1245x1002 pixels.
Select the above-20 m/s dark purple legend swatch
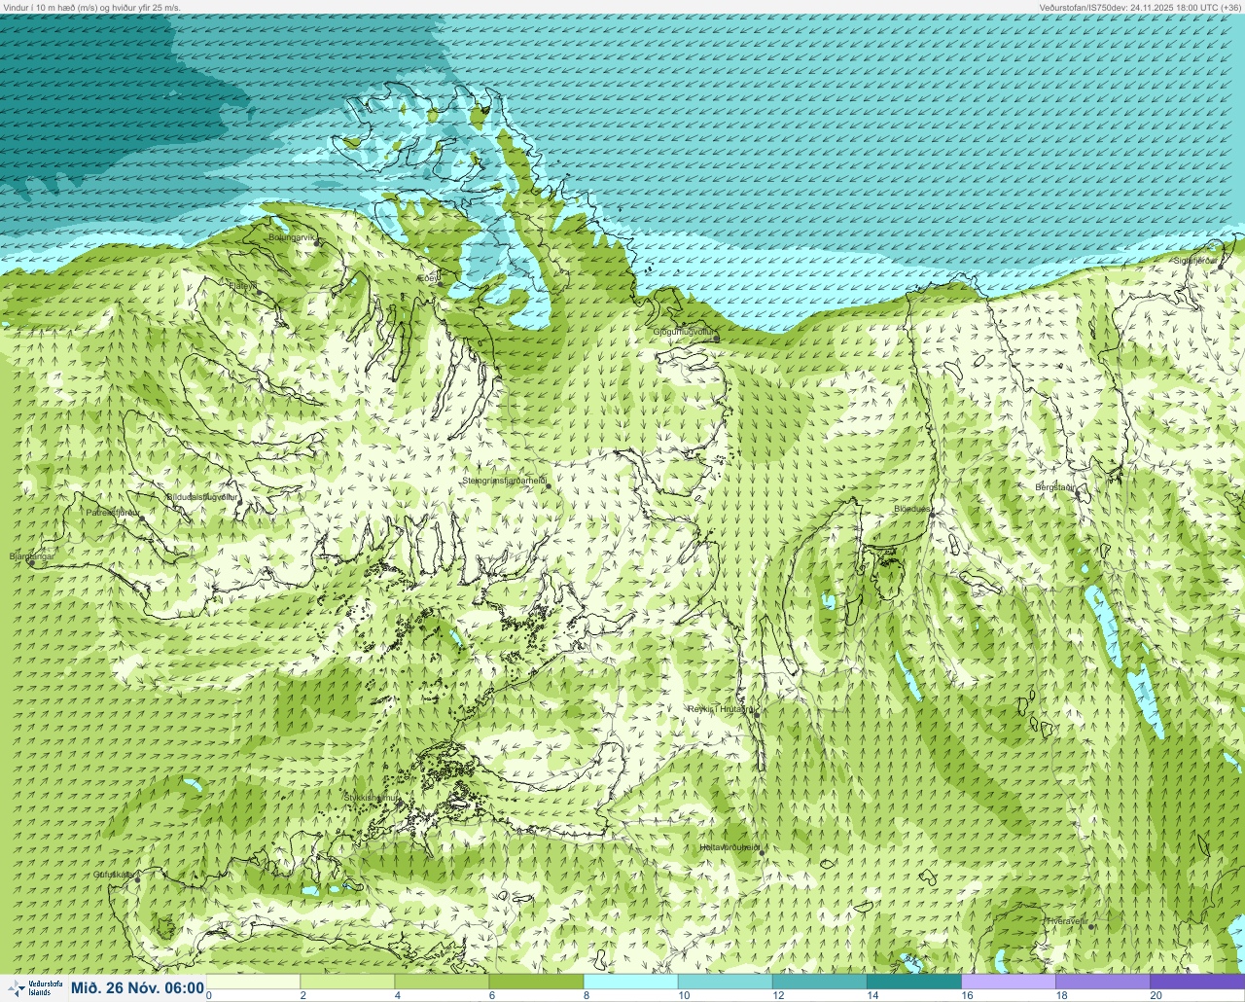point(1197,982)
